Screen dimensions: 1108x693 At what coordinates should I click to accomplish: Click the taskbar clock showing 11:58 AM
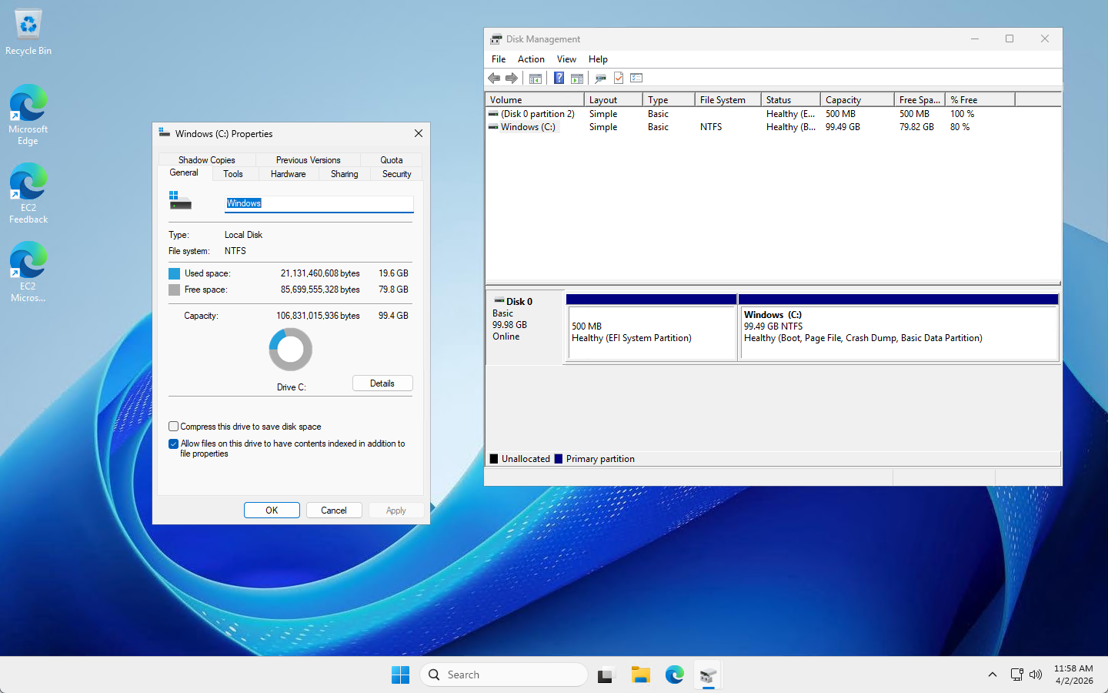click(1073, 675)
